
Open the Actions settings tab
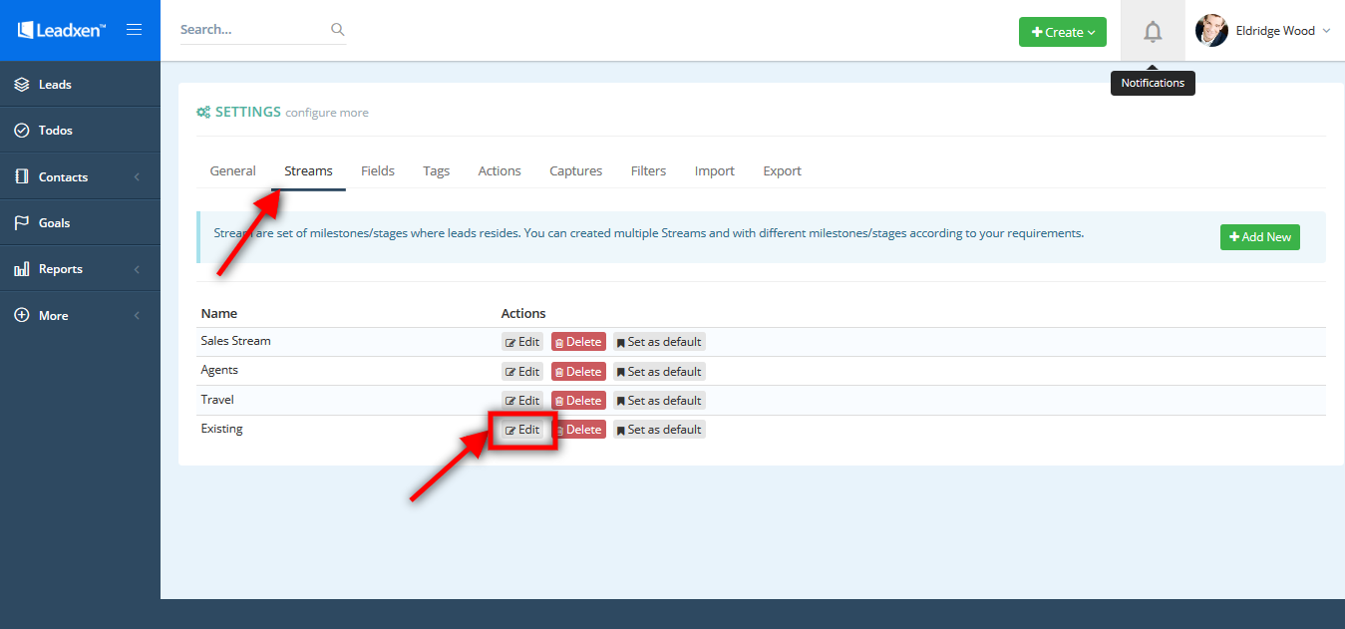(x=500, y=171)
